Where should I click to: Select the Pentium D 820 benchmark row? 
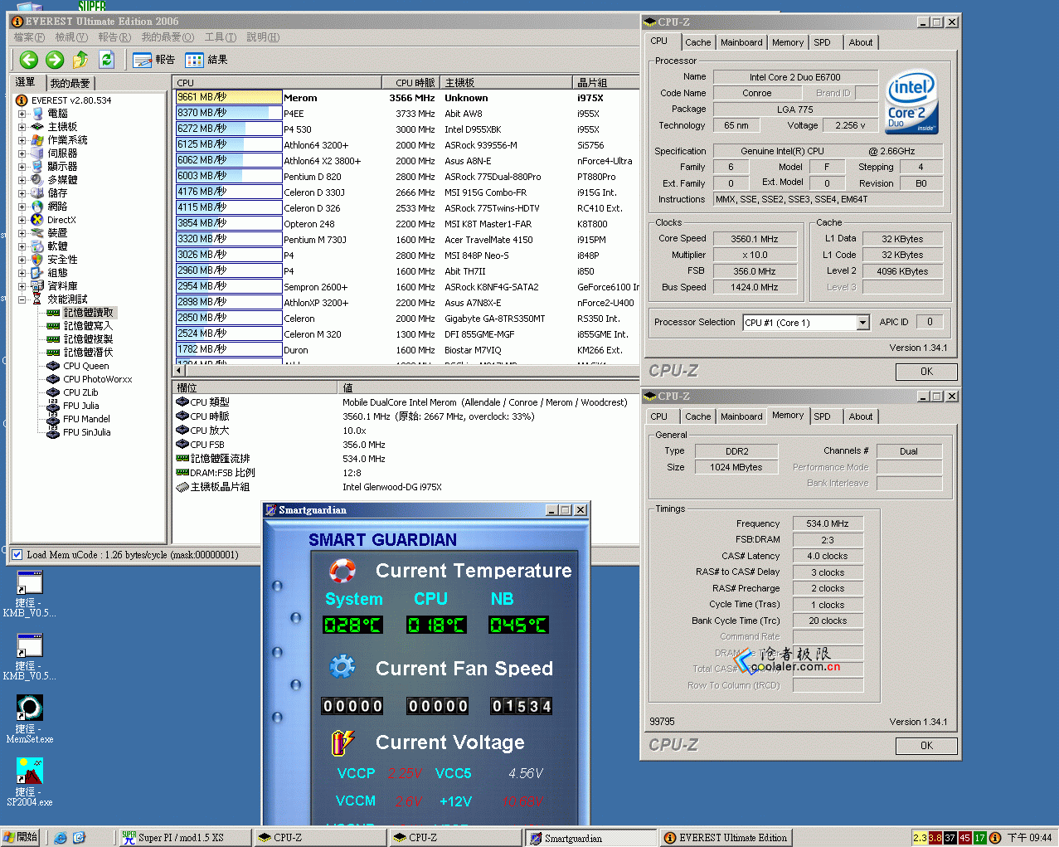coord(406,177)
